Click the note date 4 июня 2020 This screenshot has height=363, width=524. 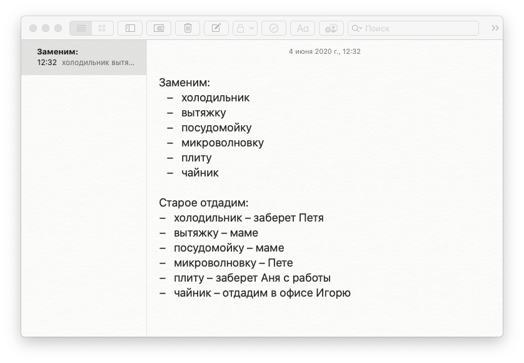[x=324, y=51]
